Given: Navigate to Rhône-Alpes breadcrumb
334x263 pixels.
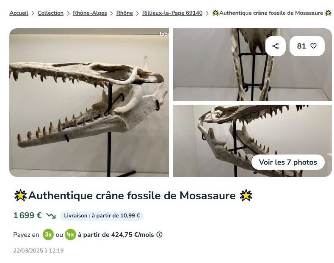Looking at the screenshot, I should pyautogui.click(x=90, y=13).
